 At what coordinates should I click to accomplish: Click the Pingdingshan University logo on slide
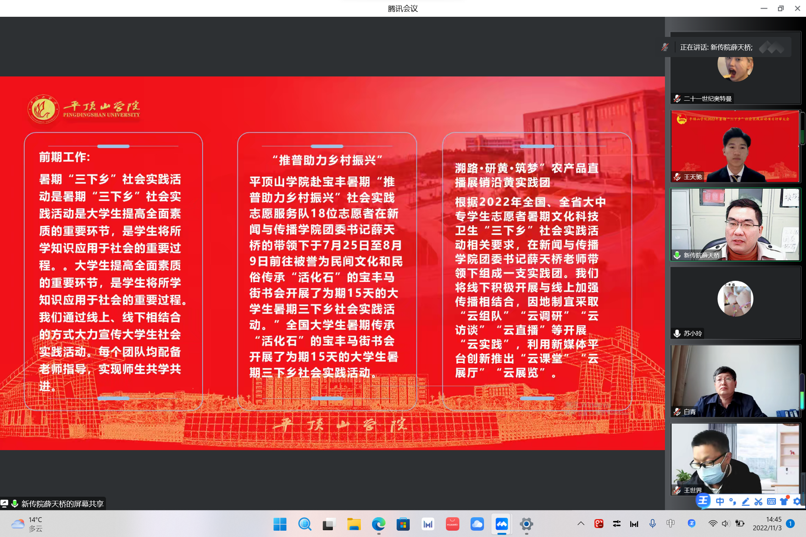(84, 109)
